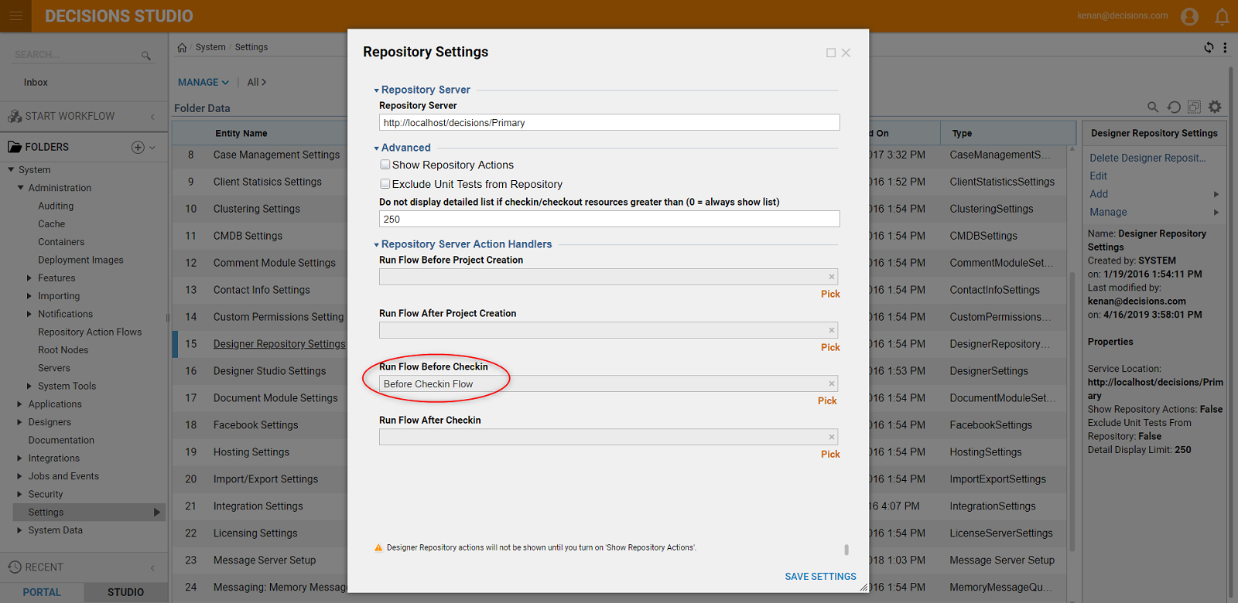1238x603 pixels.
Task: Close the Repository Settings dialog
Action: 846,53
